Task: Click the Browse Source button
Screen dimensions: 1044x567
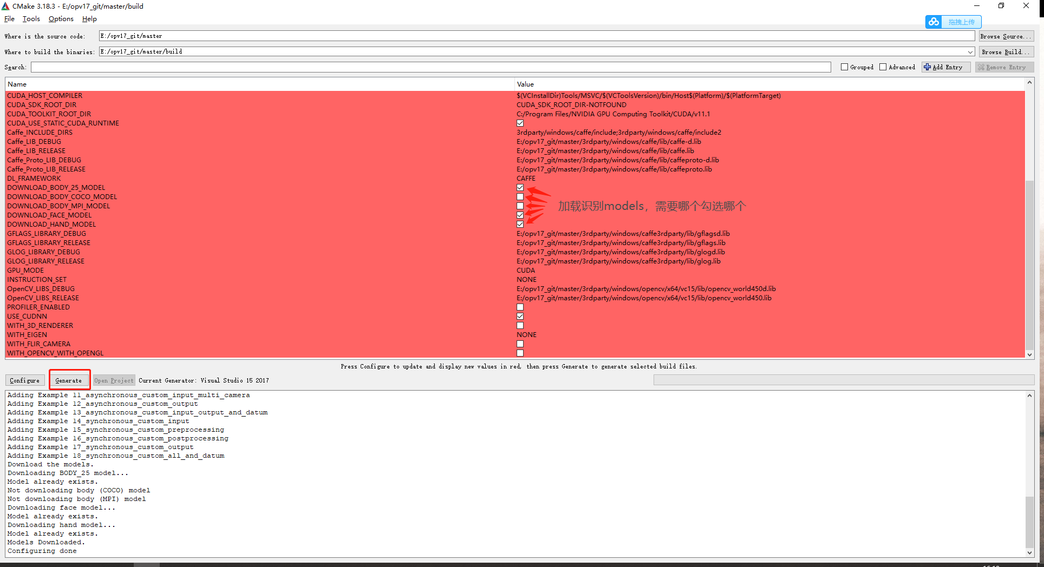Action: coord(1005,36)
